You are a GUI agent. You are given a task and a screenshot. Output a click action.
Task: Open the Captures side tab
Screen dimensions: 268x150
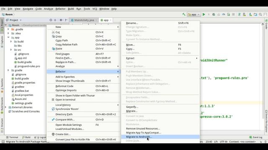2,42
